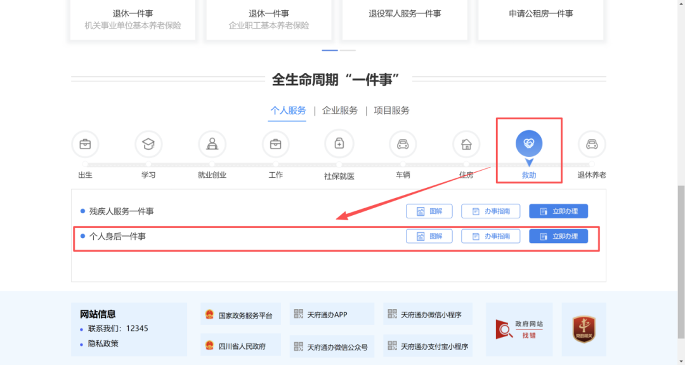This screenshot has width=685, height=365.
Task: Go to second carousel page indicator
Action: [348, 50]
